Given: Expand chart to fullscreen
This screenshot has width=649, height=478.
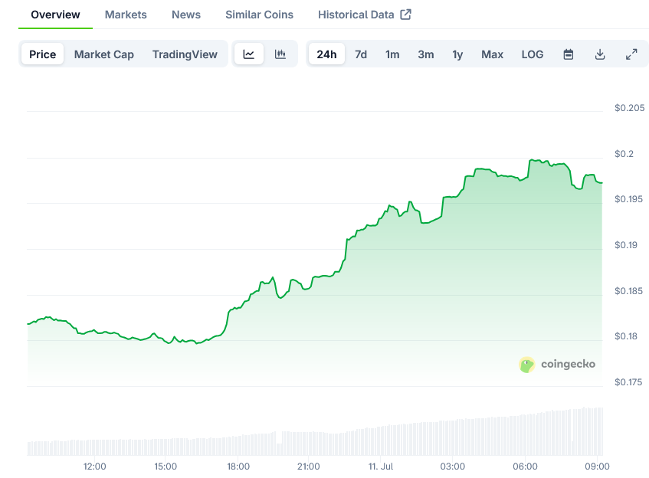Looking at the screenshot, I should [631, 54].
